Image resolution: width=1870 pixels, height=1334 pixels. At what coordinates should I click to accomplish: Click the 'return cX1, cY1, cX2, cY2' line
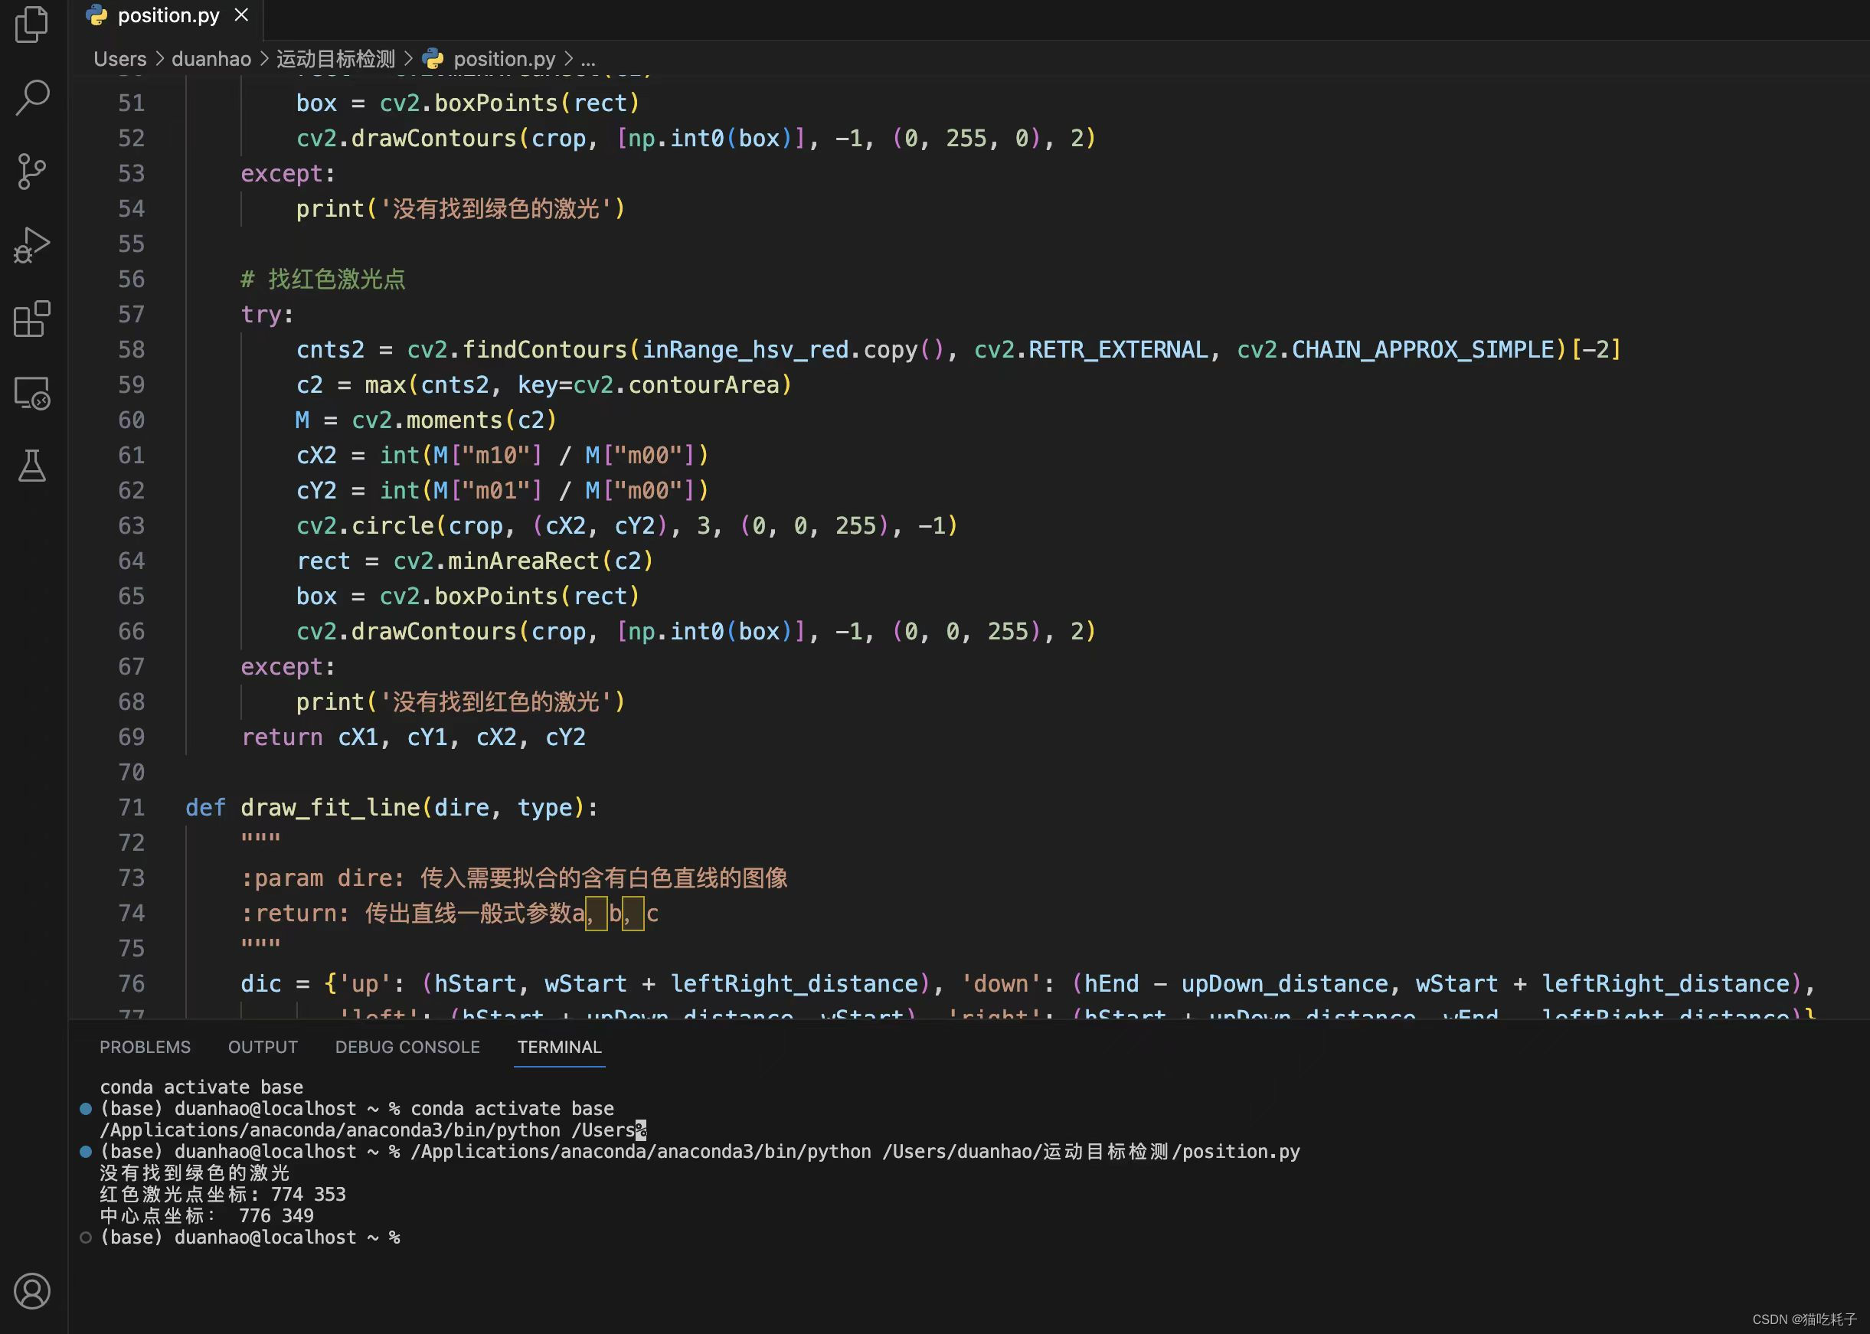coord(413,737)
